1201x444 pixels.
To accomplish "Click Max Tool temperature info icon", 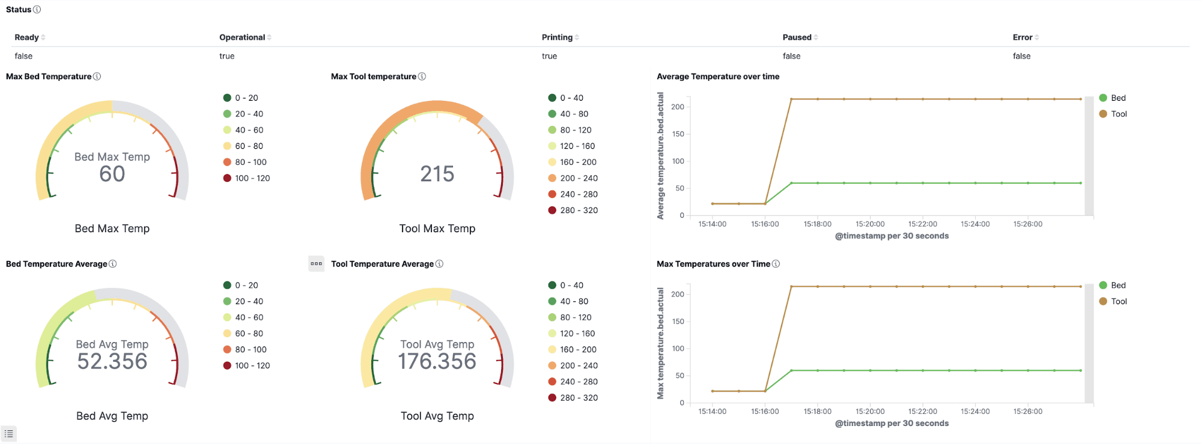I will pos(422,76).
